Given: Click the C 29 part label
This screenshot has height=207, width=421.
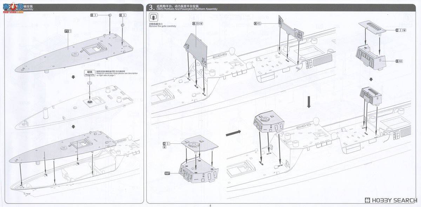Looking at the screenshot, I should [196, 24].
